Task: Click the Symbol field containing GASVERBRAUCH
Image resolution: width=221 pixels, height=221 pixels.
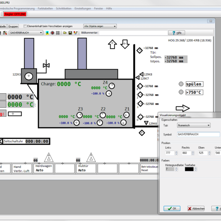Action: pos(198,134)
